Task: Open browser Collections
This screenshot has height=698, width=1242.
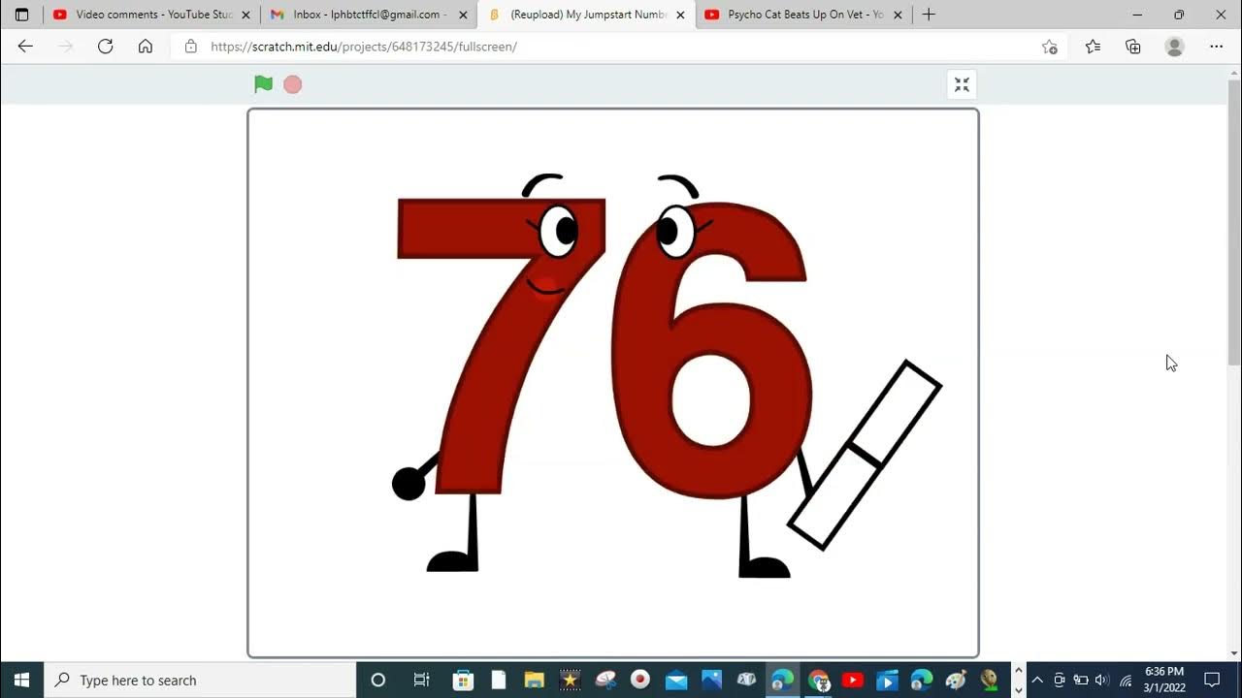Action: pyautogui.click(x=1133, y=47)
